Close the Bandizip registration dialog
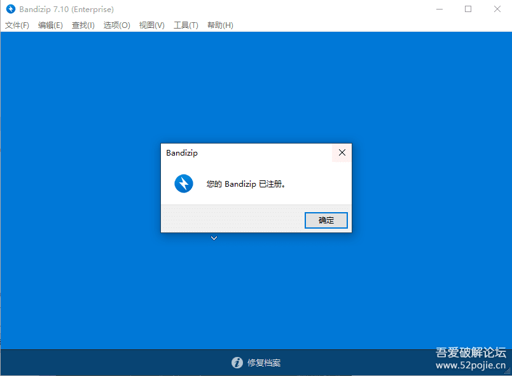 [x=342, y=152]
